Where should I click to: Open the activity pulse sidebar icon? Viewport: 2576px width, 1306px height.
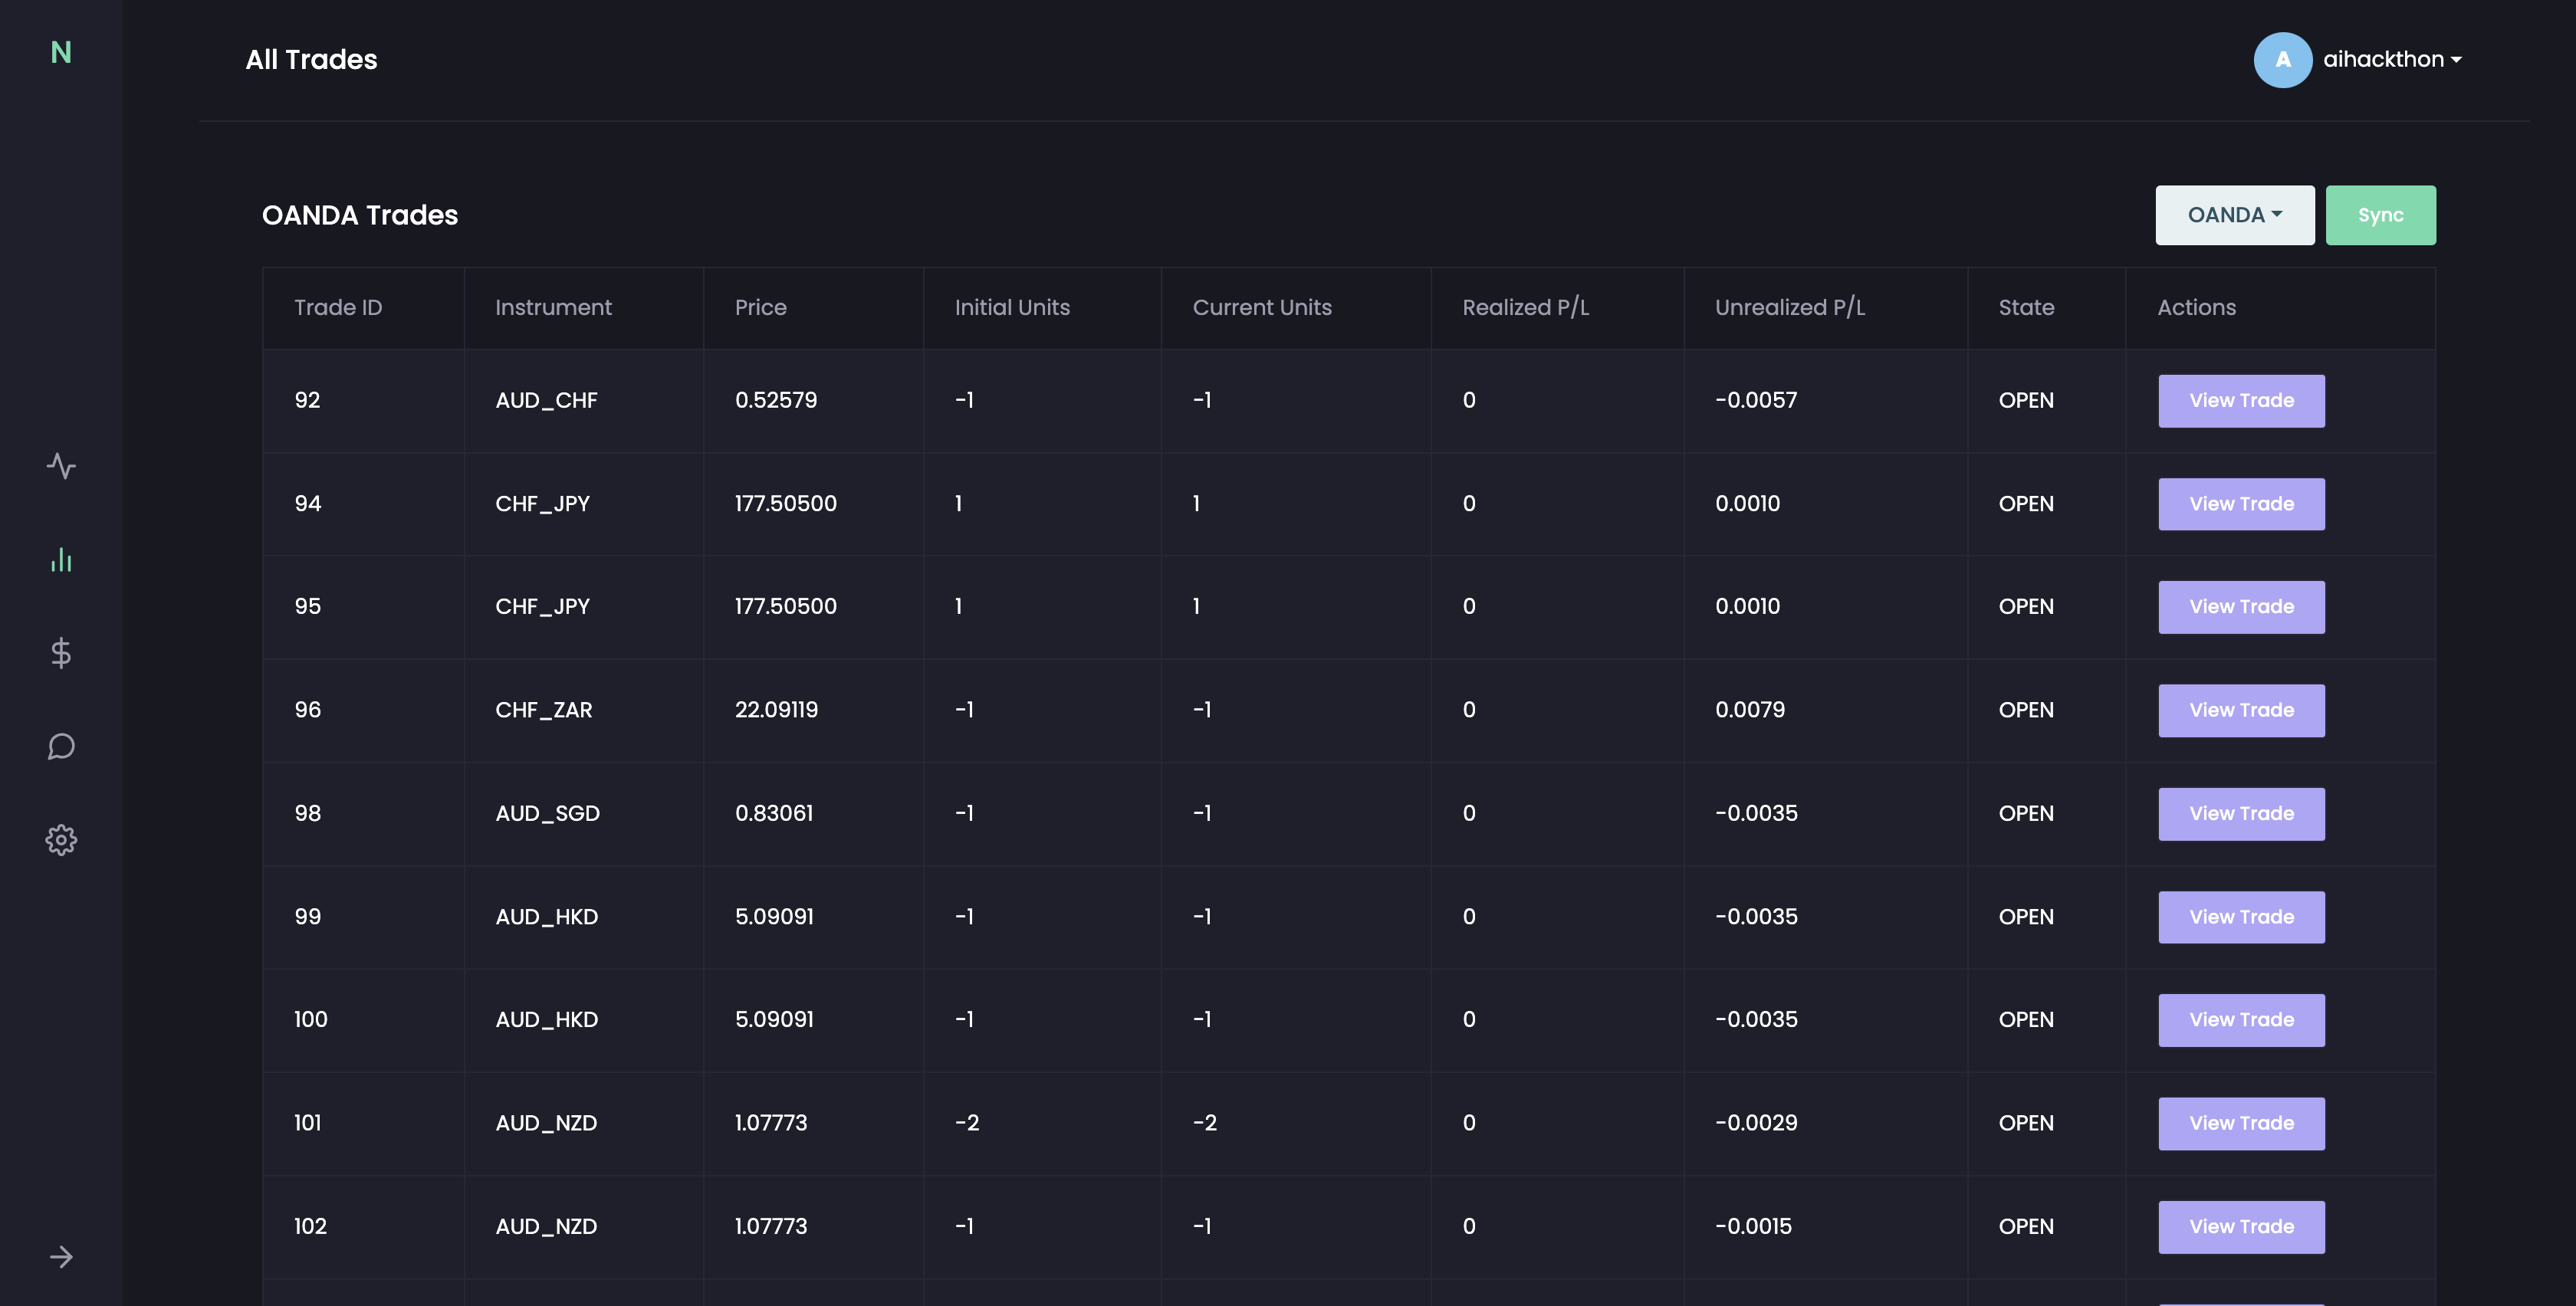pyautogui.click(x=61, y=466)
